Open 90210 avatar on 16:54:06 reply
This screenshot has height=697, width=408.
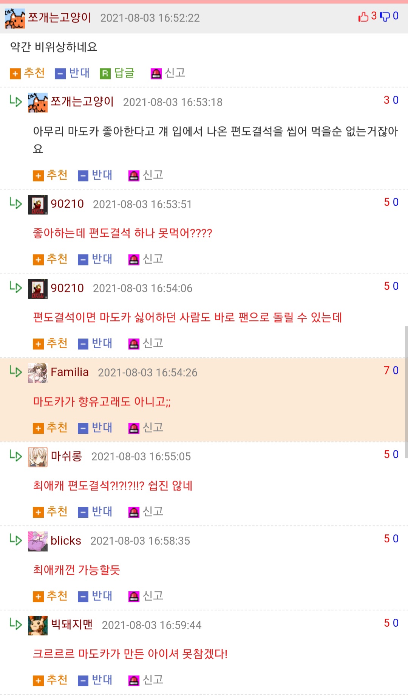(x=38, y=289)
